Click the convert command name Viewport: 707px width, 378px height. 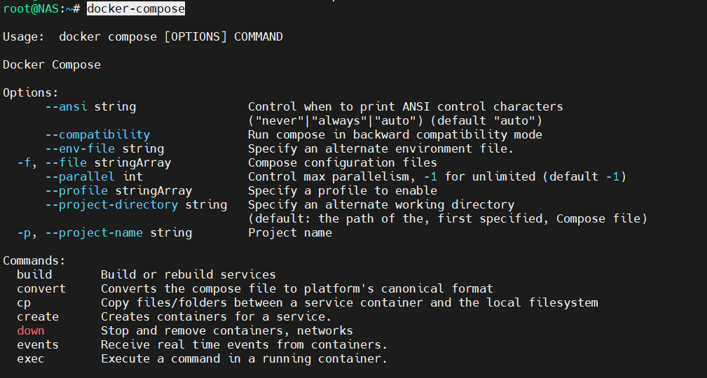[x=41, y=288]
